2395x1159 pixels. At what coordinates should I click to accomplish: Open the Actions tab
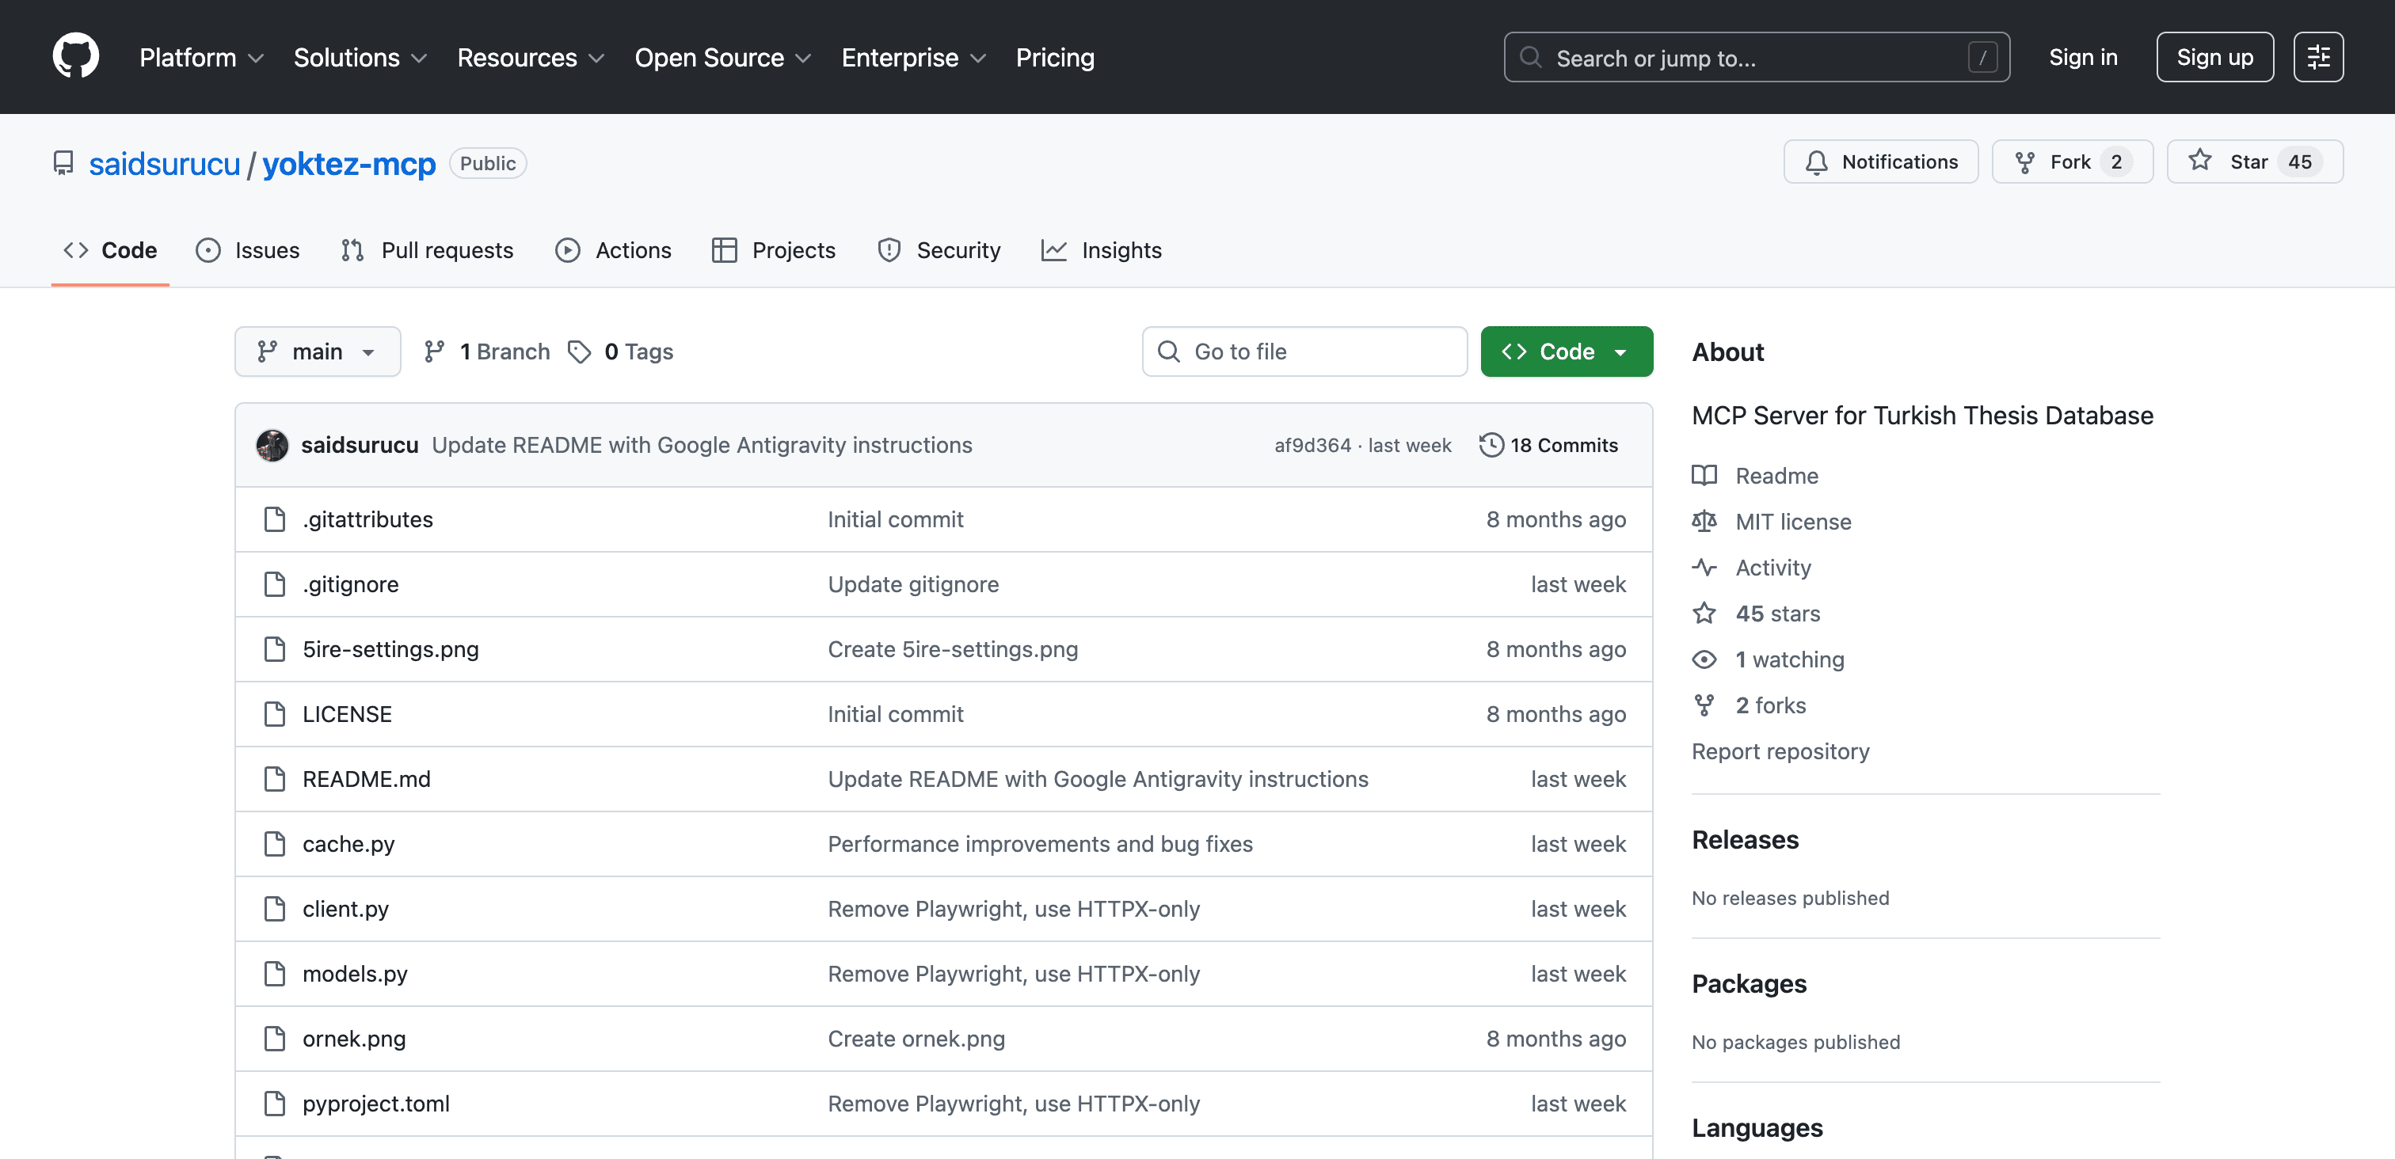[614, 250]
